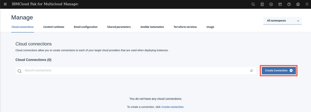311x112 pixels.
Task: Open the notebook resources icon in header
Action: pos(262,4)
